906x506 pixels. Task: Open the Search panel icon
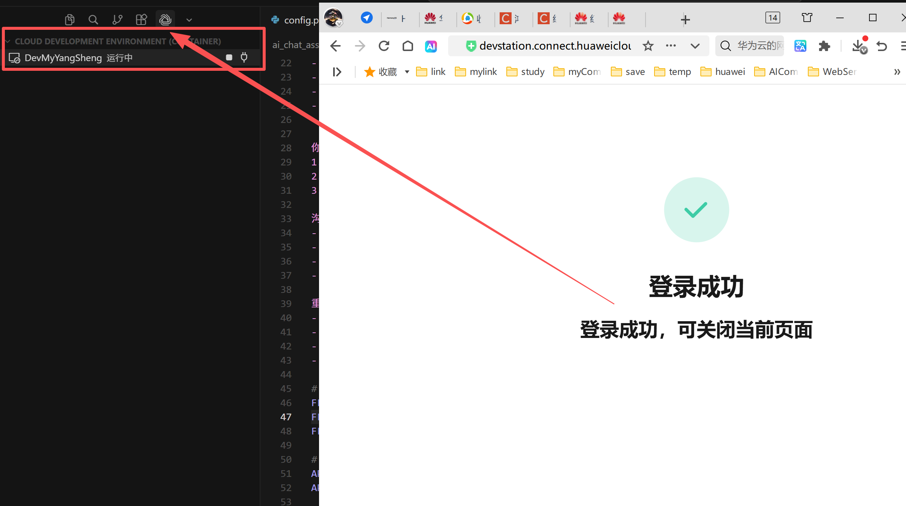click(93, 19)
